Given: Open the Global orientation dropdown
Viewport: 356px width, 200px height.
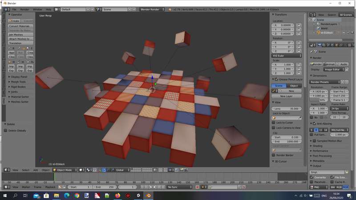Looking at the screenshot, I should [123, 170].
